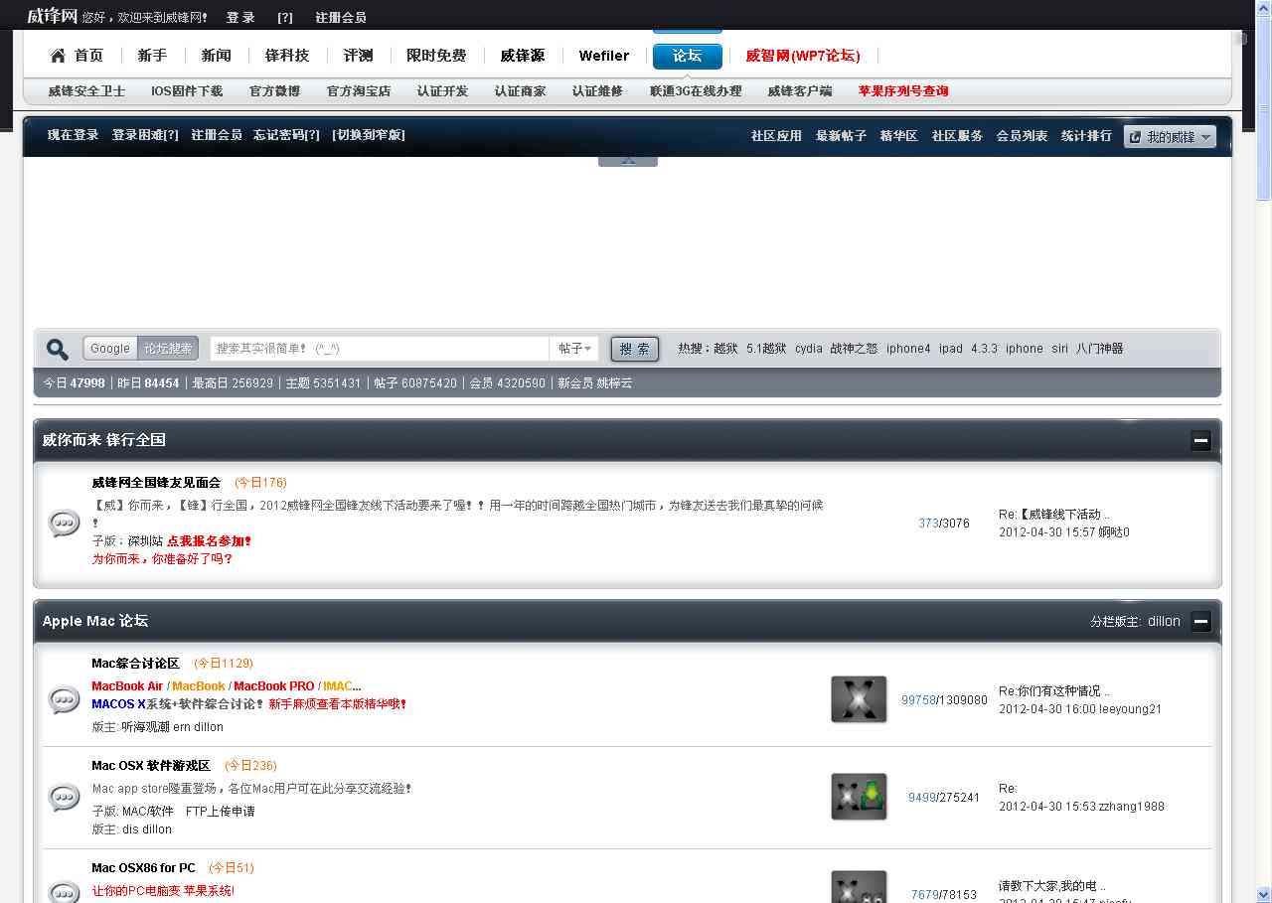The height and width of the screenshot is (903, 1272).
Task: Open the 帖子 search type dropdown
Action: [x=574, y=349]
